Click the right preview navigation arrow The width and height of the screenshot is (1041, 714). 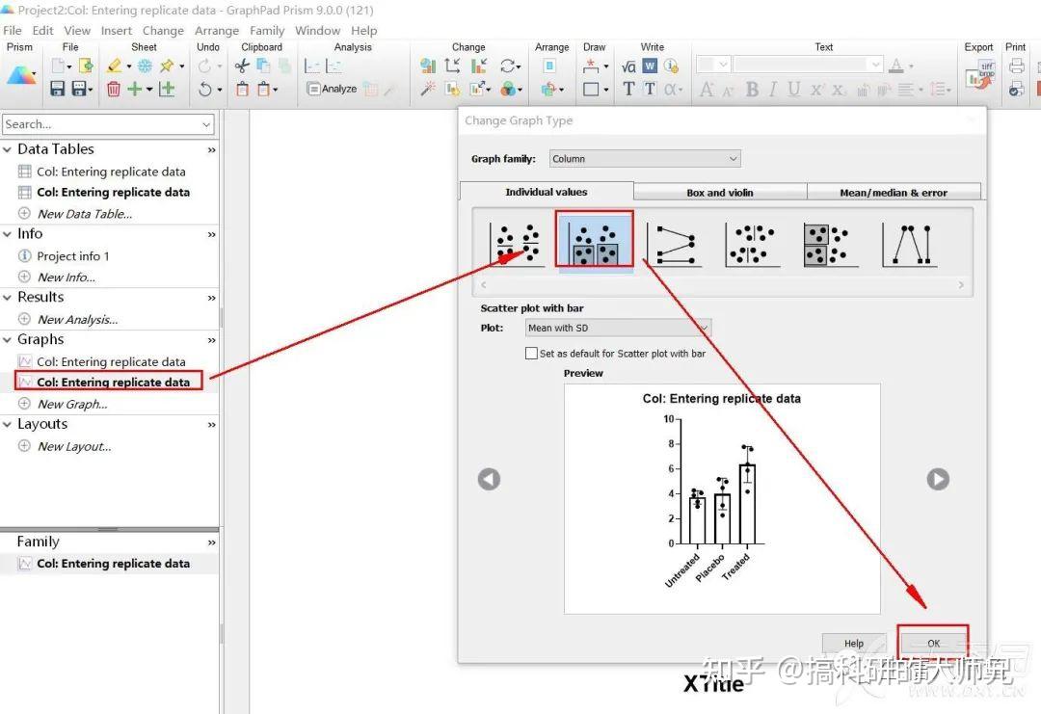937,479
